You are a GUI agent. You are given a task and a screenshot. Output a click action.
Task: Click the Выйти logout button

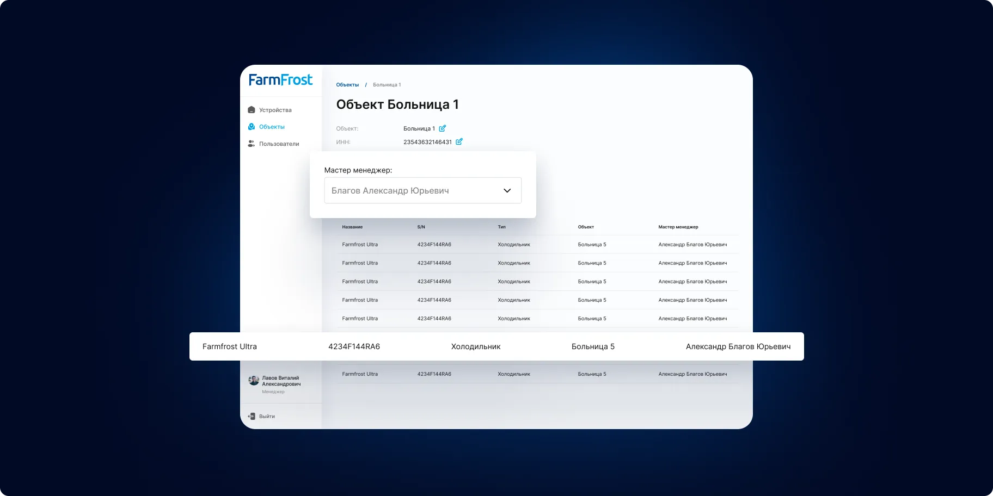[262, 416]
